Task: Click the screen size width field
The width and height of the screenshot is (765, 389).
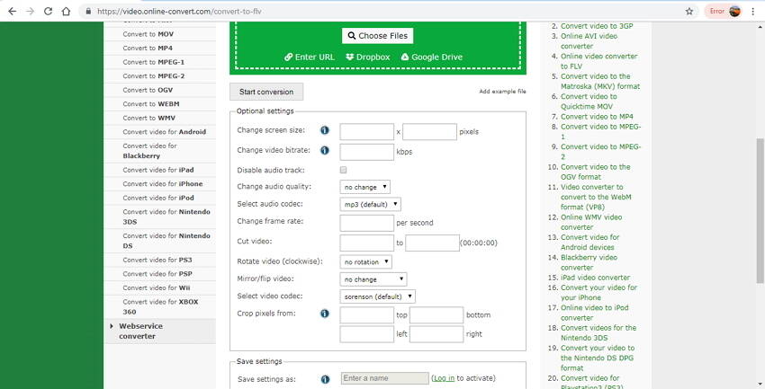Action: point(367,132)
